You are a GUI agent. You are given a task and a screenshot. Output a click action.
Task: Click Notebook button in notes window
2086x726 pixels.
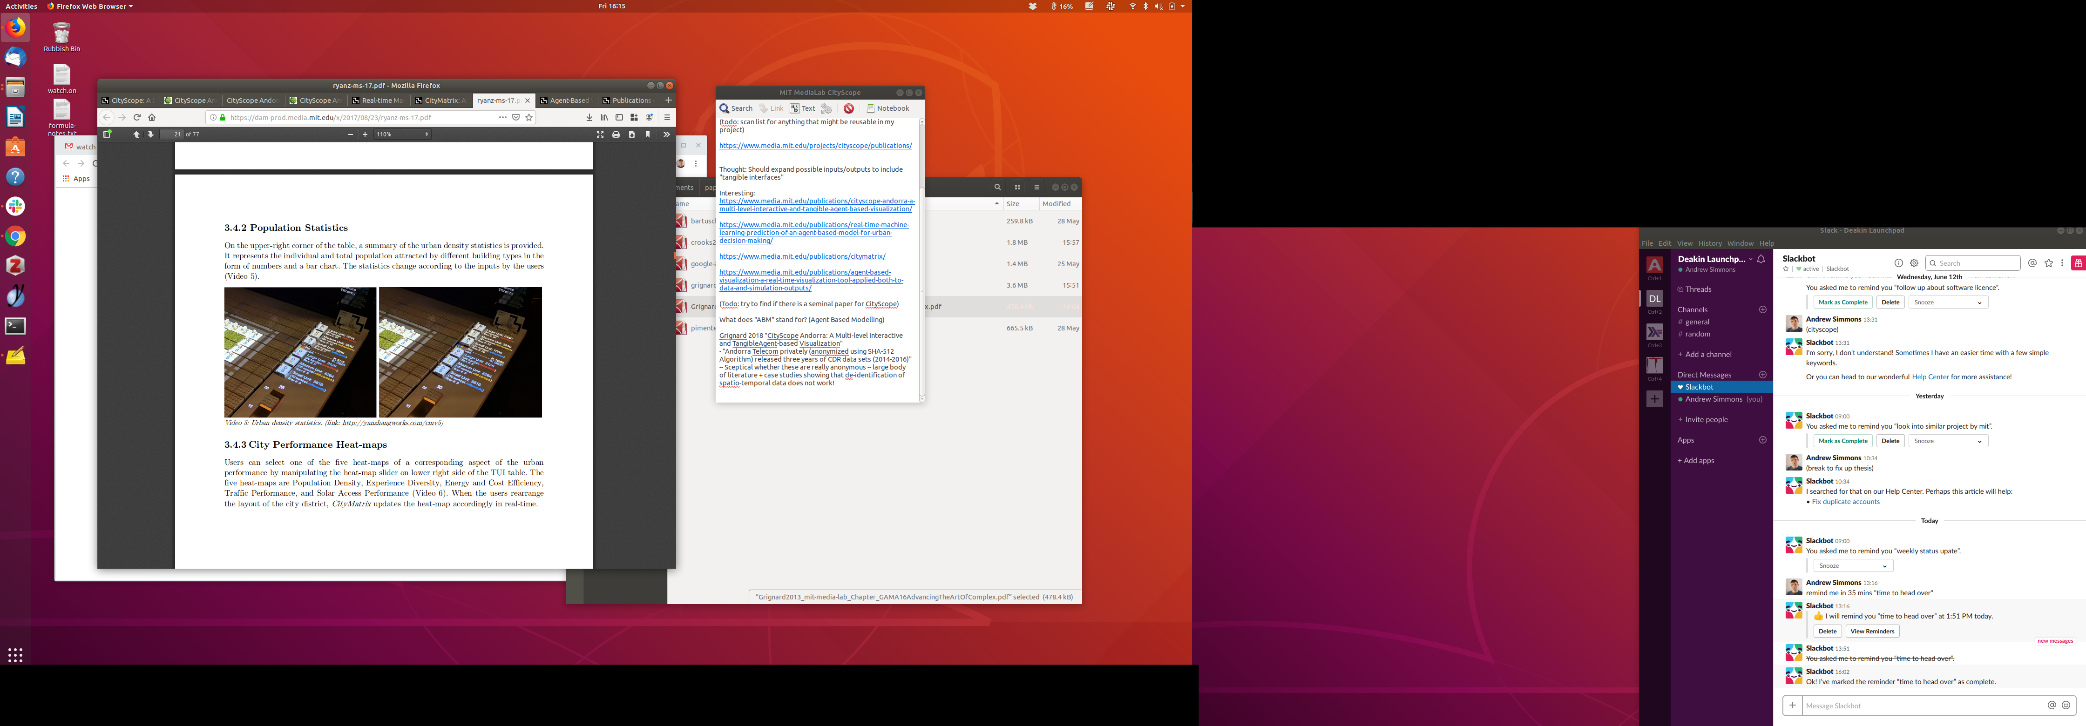pyautogui.click(x=887, y=108)
